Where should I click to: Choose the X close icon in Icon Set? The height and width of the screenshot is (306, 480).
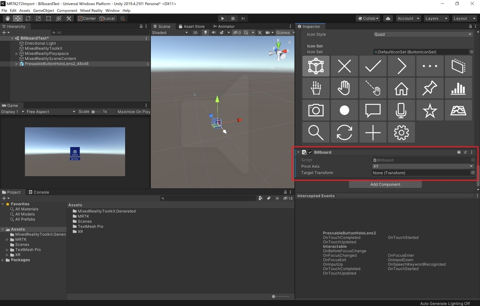(x=344, y=66)
